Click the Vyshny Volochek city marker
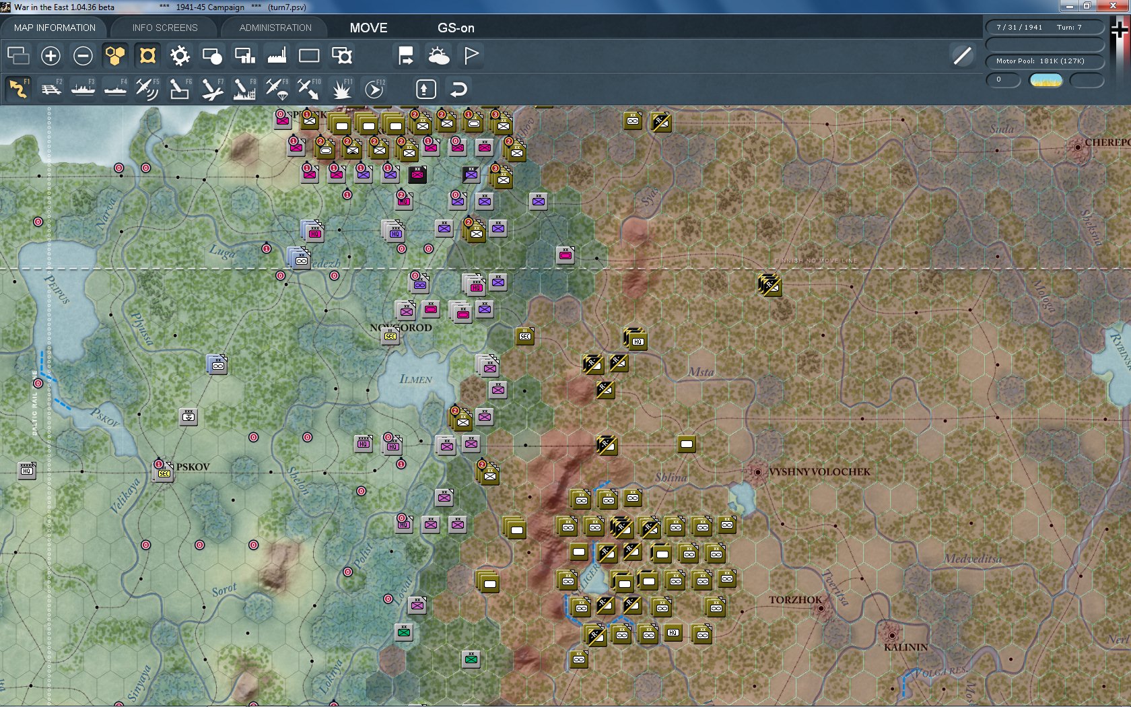 (x=757, y=472)
